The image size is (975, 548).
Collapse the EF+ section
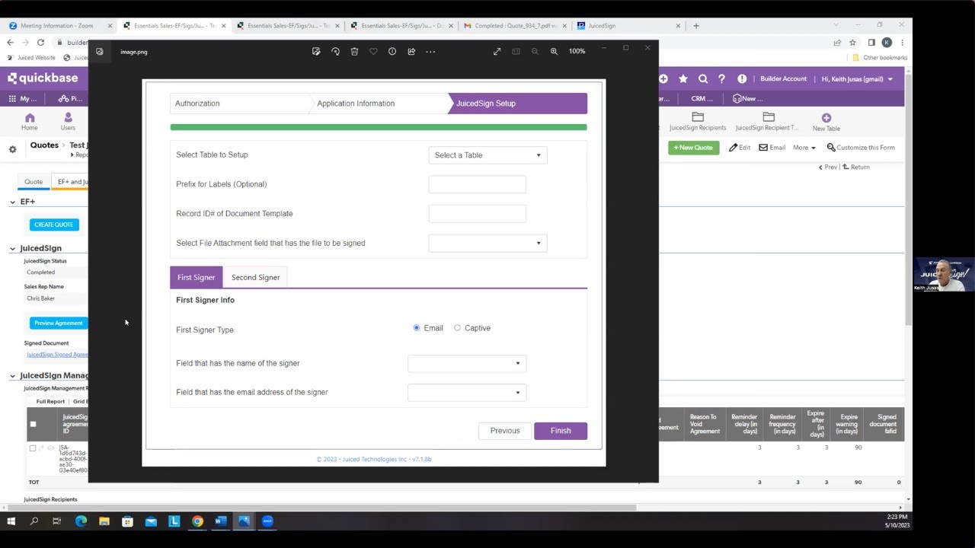coord(12,202)
